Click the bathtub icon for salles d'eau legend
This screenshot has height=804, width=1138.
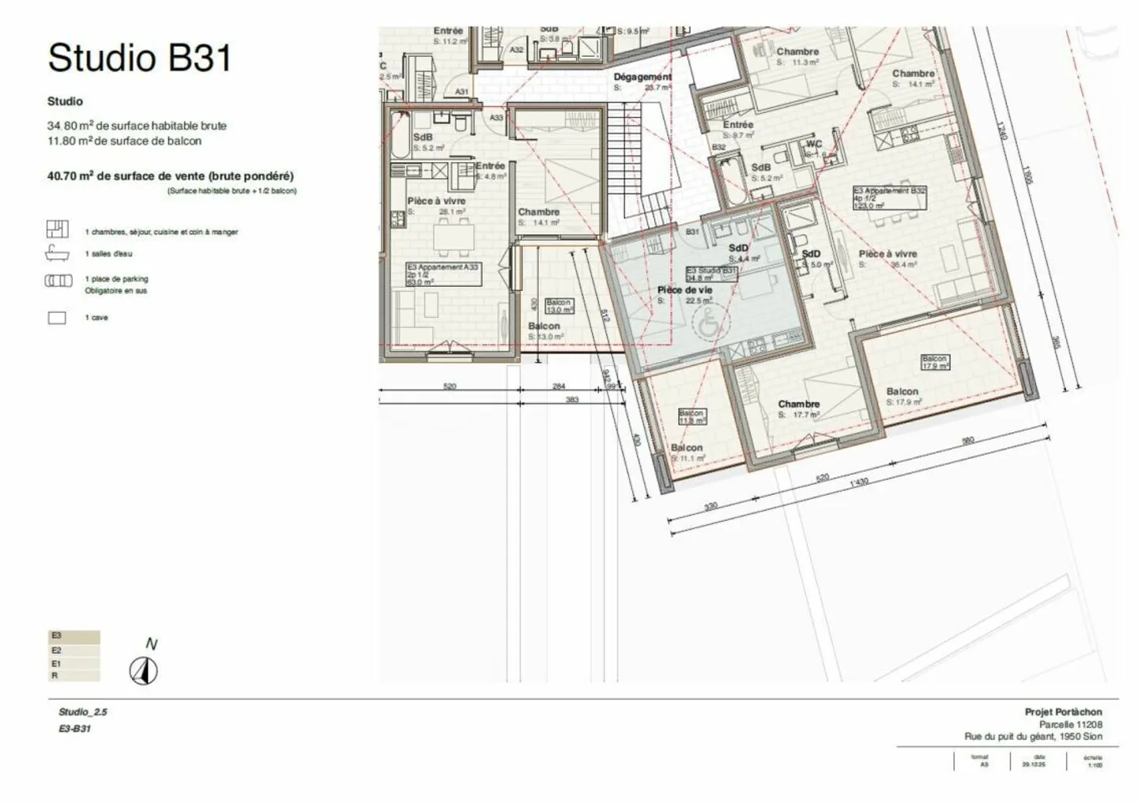click(x=57, y=255)
